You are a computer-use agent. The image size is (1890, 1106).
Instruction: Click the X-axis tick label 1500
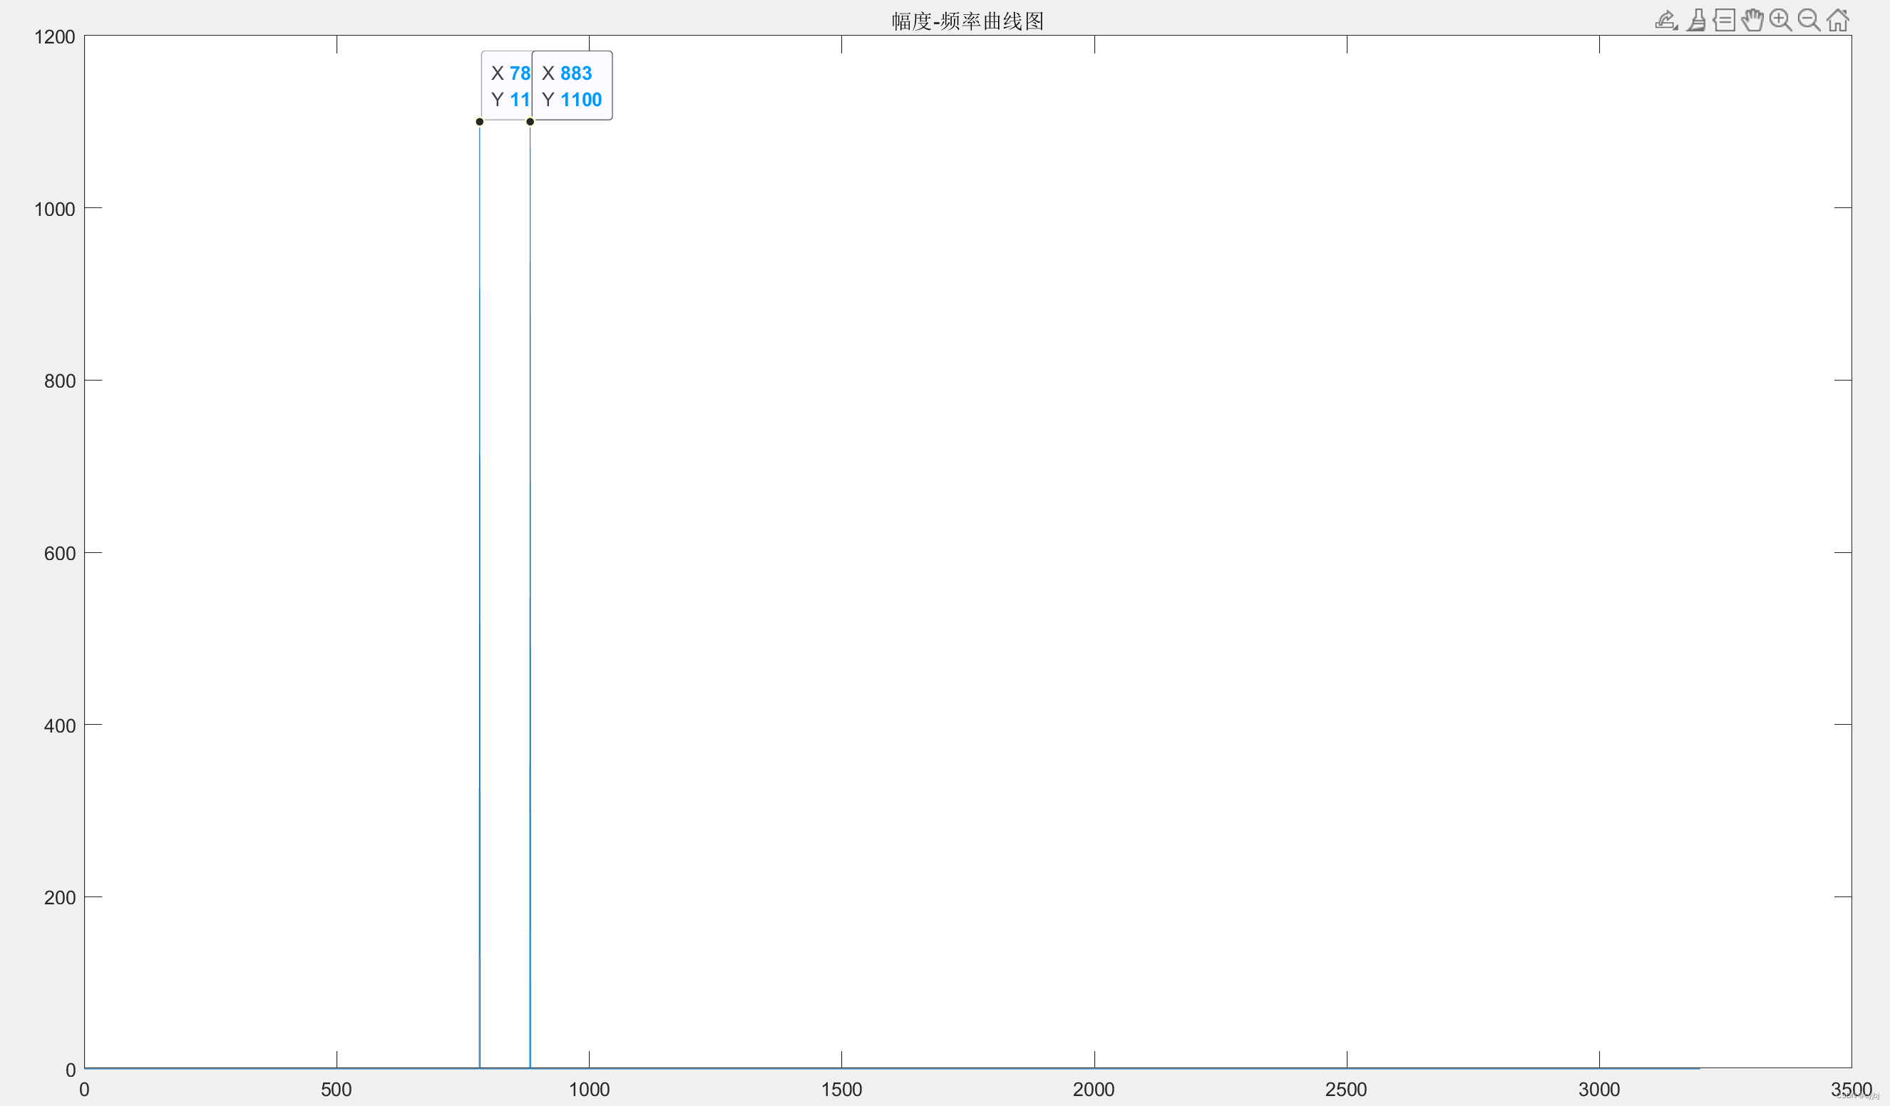(841, 1090)
